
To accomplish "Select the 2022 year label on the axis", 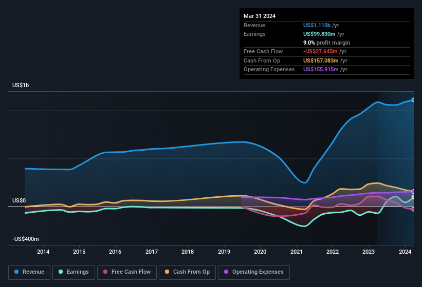I will (x=333, y=252).
